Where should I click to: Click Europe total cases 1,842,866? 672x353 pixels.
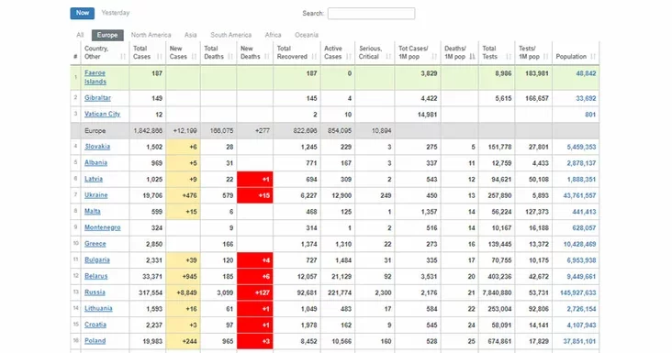[x=148, y=131]
